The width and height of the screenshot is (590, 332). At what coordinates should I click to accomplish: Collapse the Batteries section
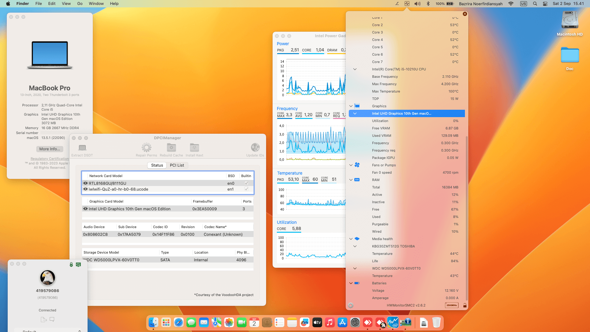pos(351,283)
